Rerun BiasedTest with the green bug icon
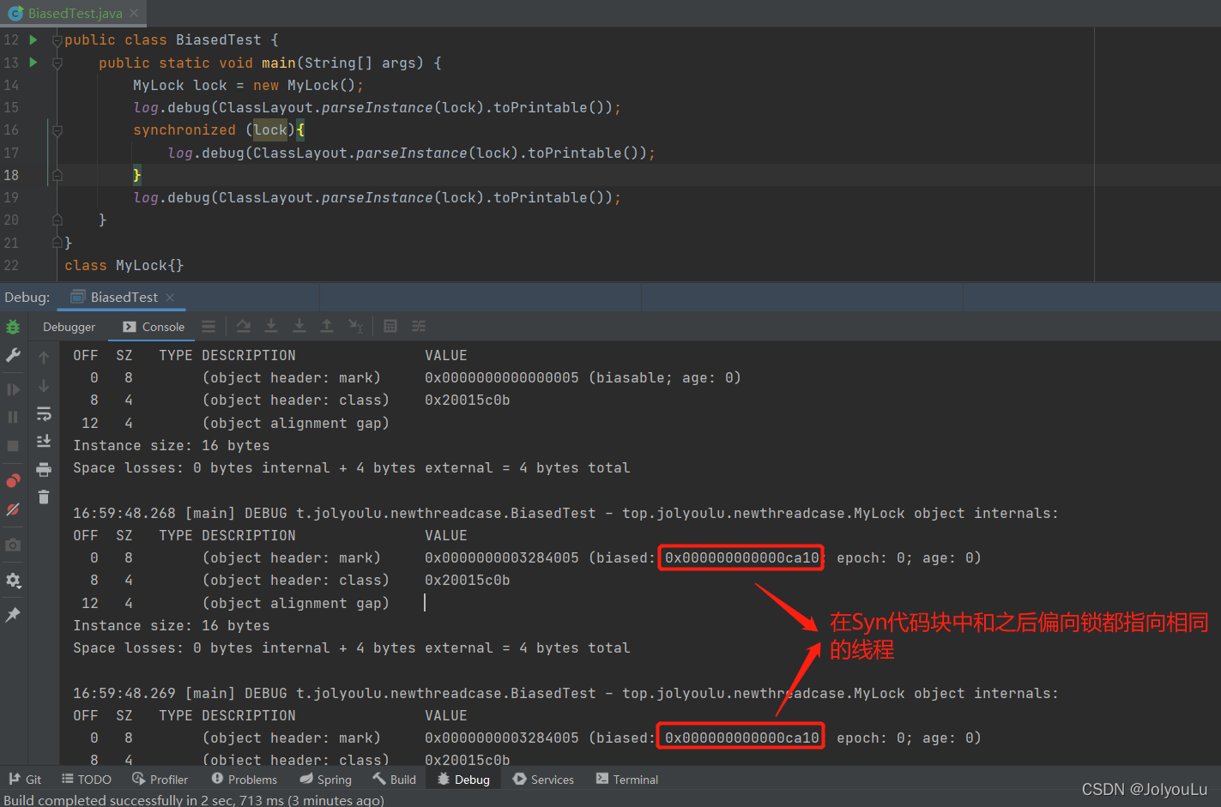1221x807 pixels. 13,327
